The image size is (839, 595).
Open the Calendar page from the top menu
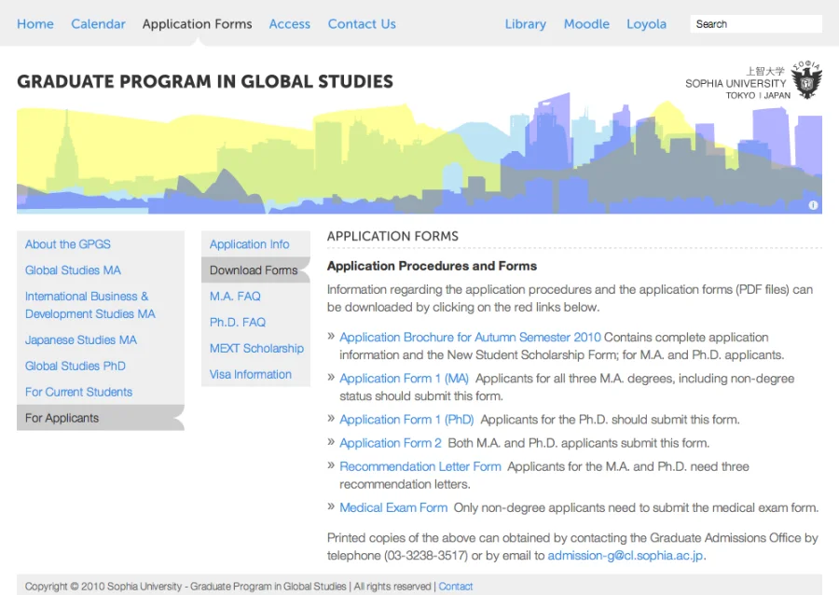pyautogui.click(x=98, y=24)
